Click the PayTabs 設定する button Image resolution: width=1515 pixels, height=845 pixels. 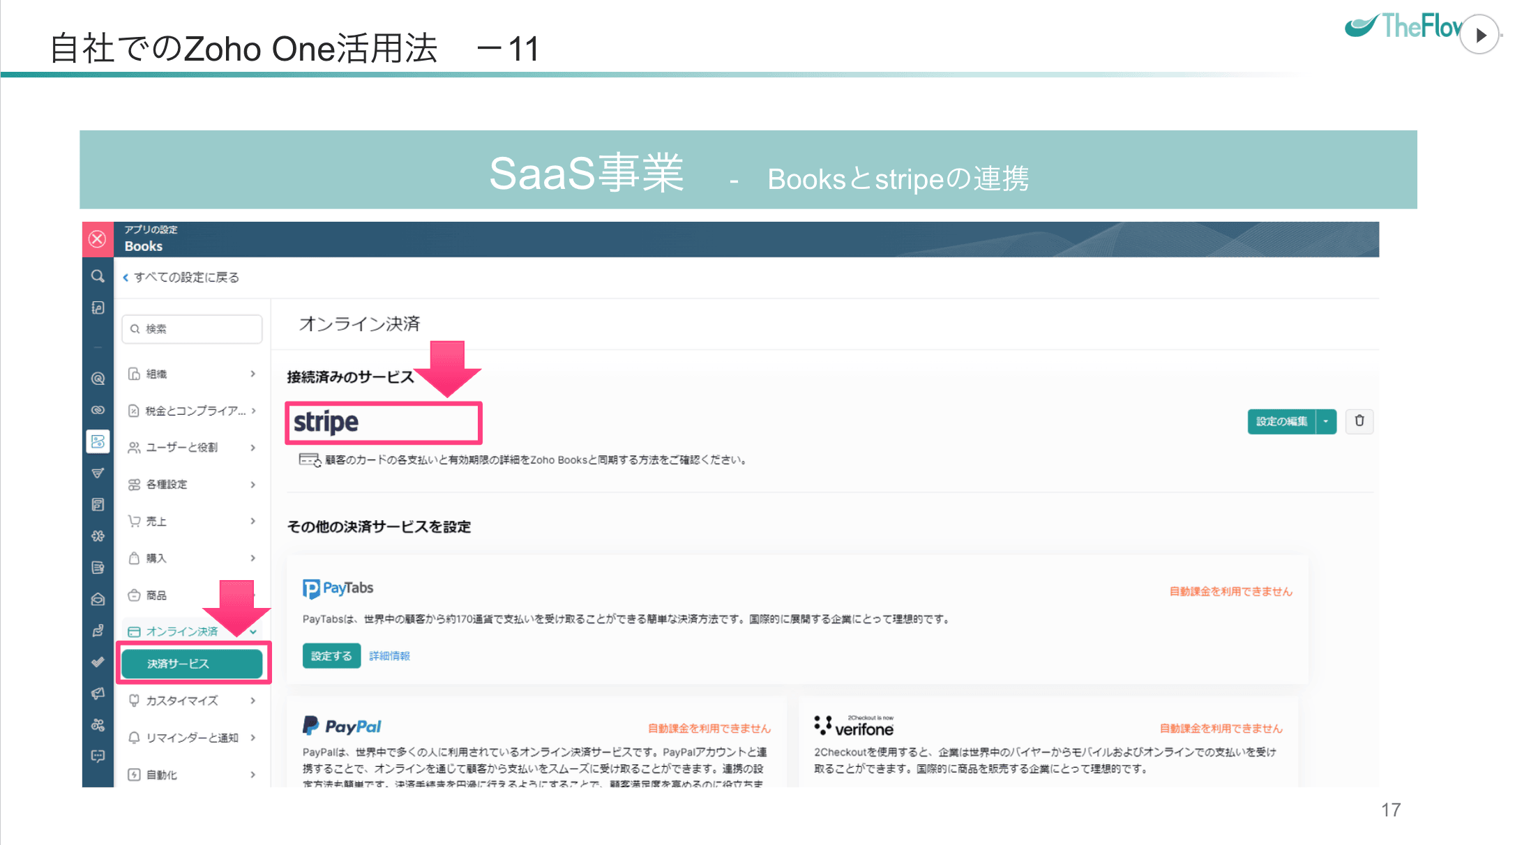click(331, 656)
